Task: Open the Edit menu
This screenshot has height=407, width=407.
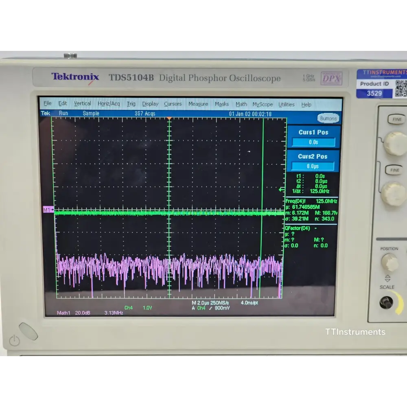Action: (63, 103)
